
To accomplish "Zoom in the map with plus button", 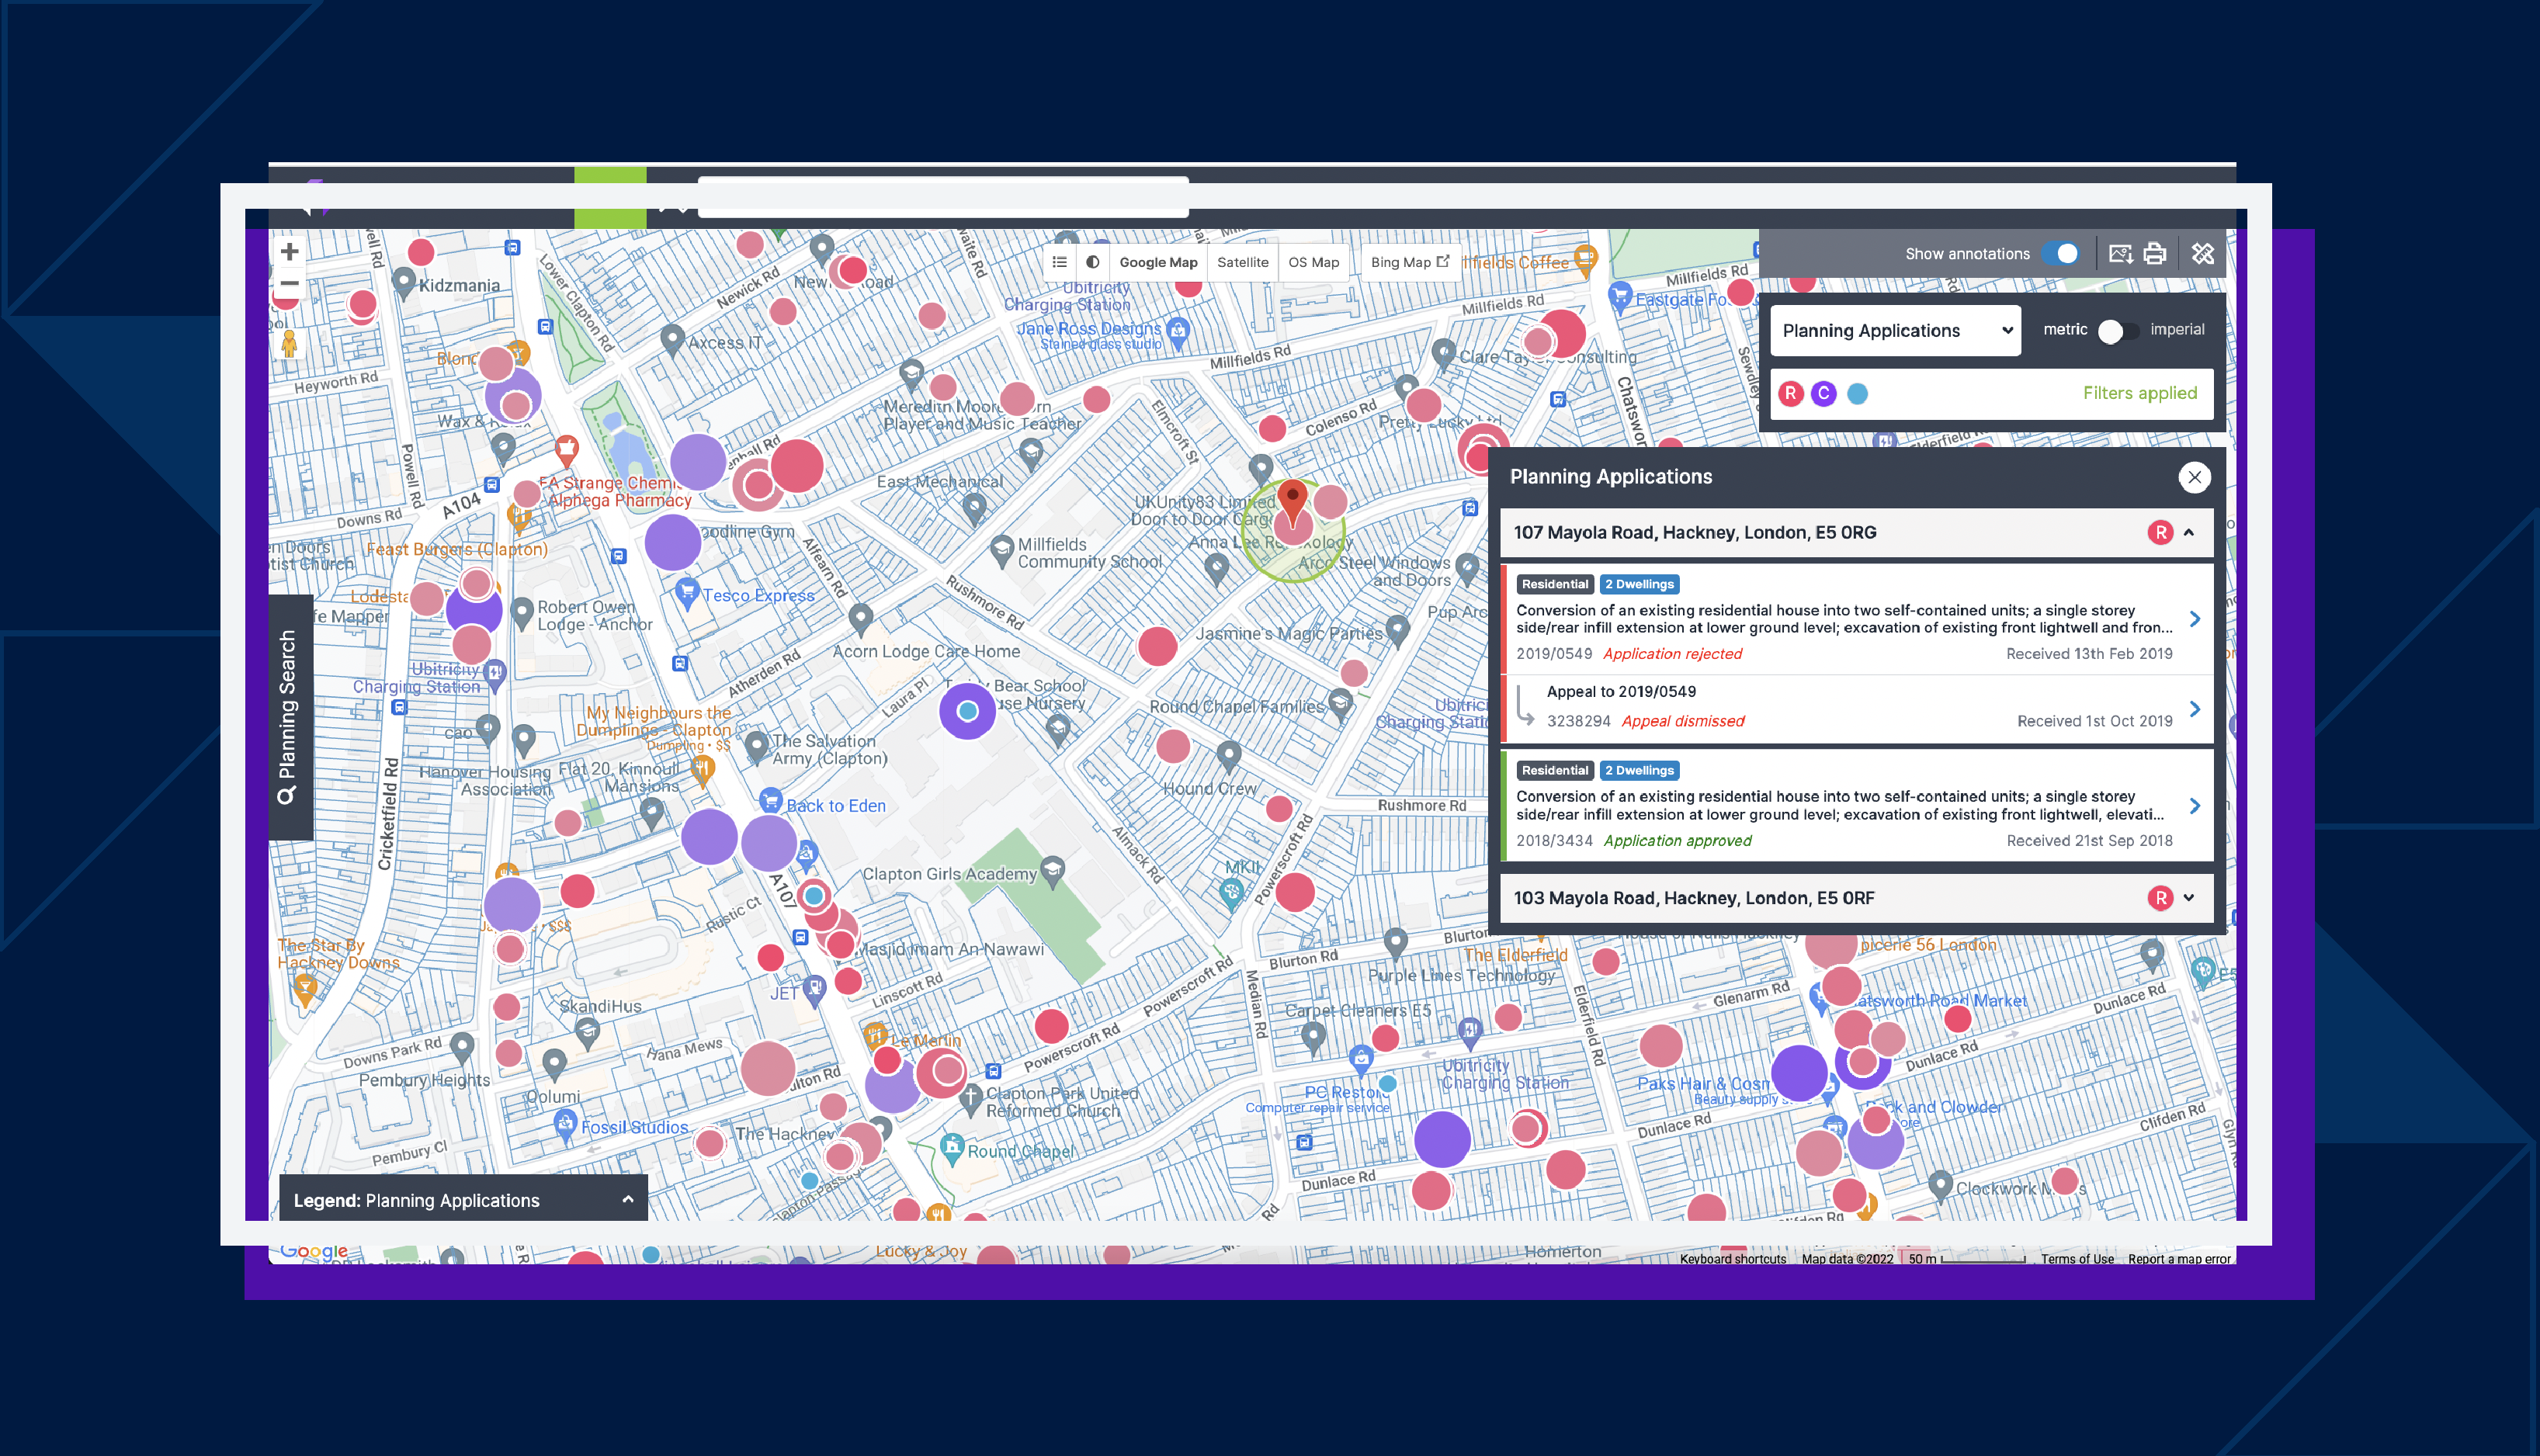I will coord(289,251).
